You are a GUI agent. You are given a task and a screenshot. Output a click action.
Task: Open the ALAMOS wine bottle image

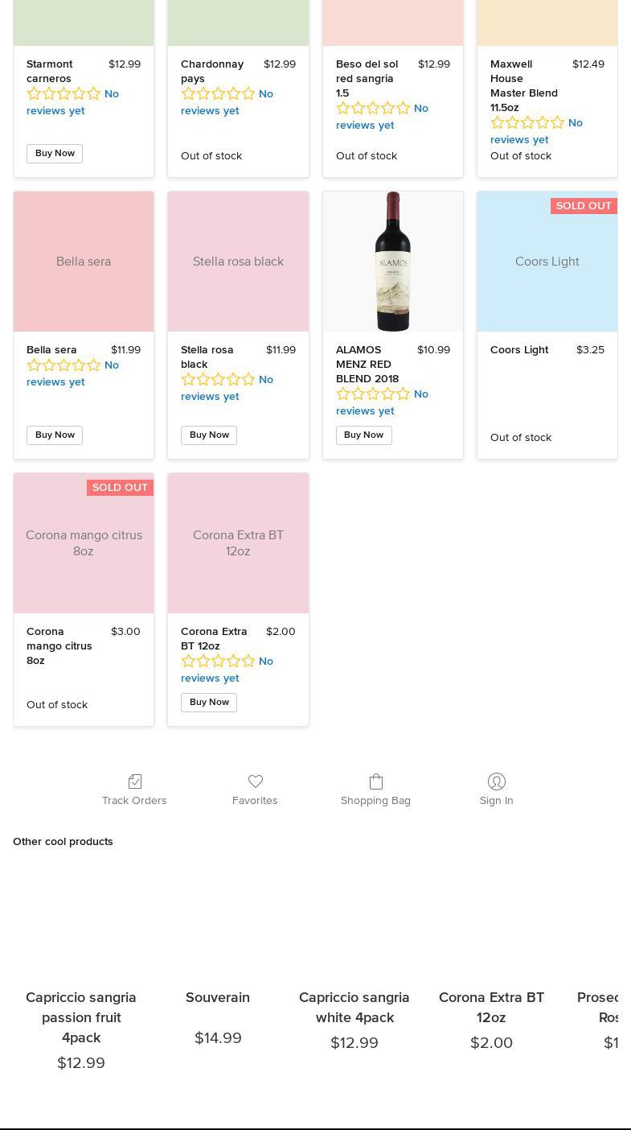(393, 262)
